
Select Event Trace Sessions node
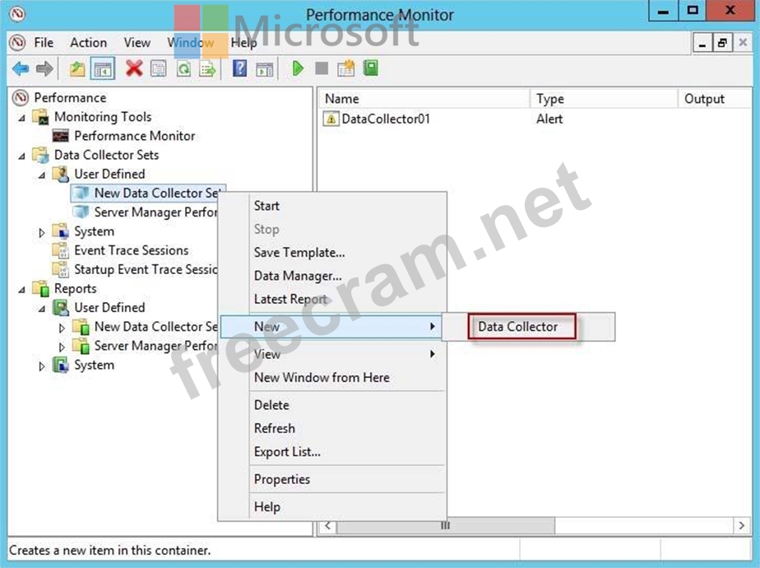[x=132, y=250]
